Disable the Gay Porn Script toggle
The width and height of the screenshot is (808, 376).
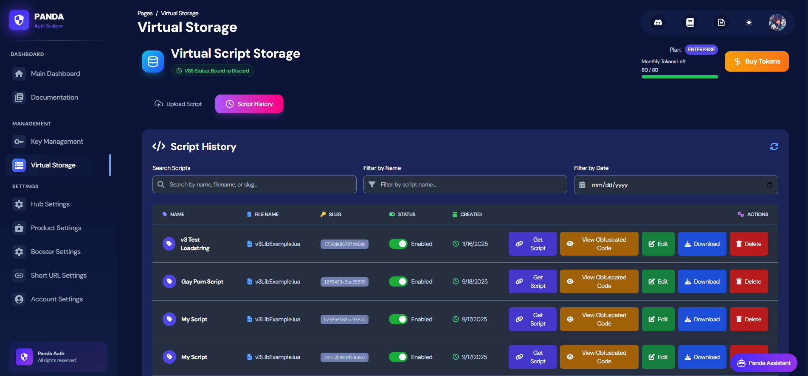[398, 281]
